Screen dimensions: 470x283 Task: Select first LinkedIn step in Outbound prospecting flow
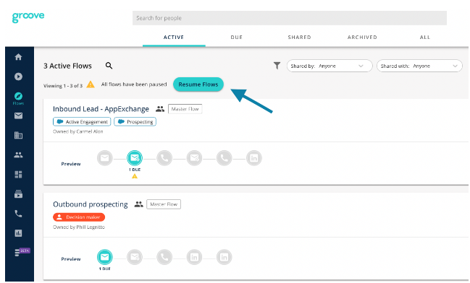click(194, 257)
